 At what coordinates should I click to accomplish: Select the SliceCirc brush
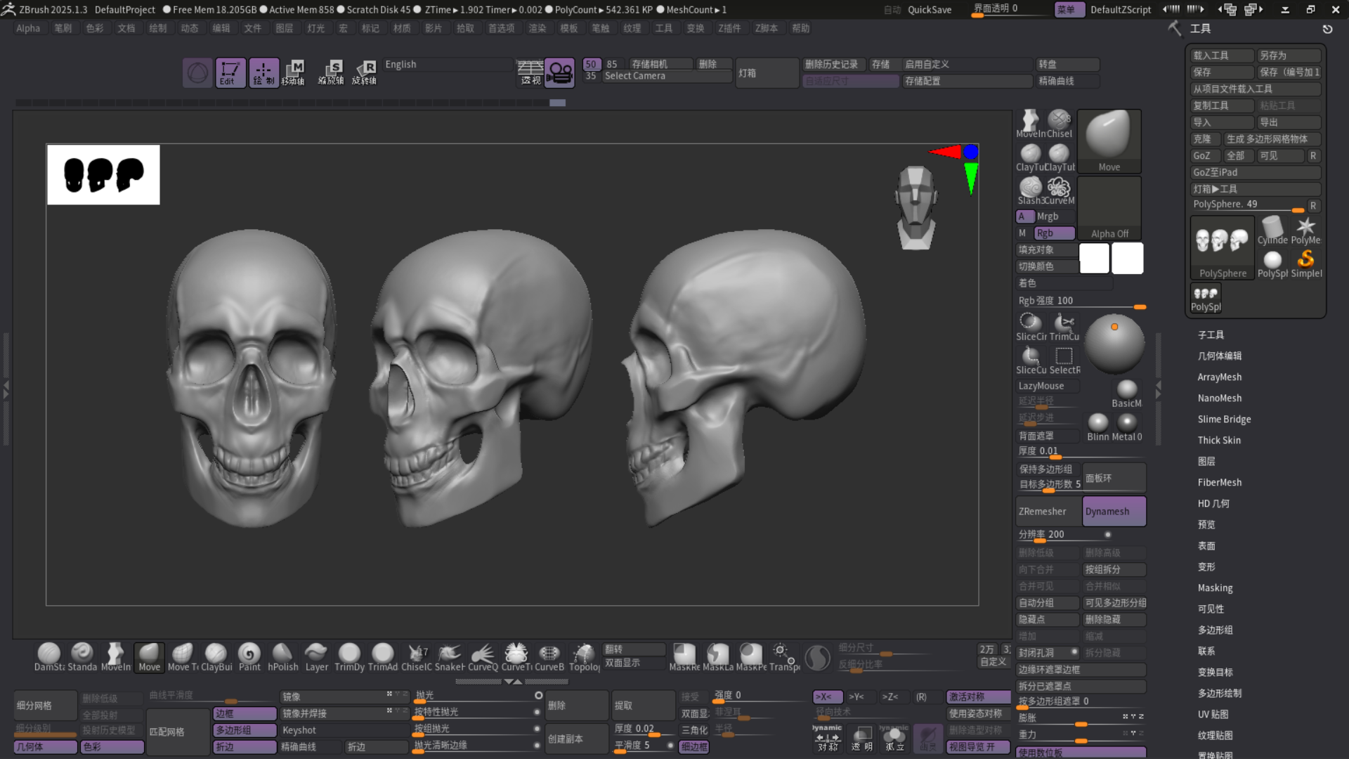point(1031,327)
